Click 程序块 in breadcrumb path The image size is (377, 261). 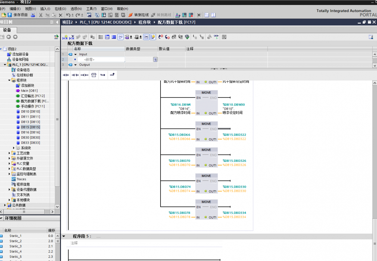145,22
